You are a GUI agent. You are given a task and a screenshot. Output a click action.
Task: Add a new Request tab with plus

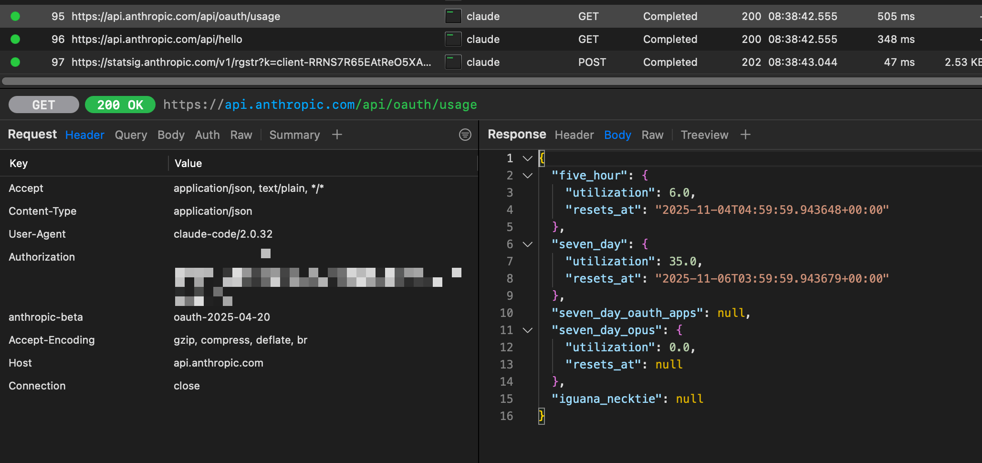coord(337,135)
